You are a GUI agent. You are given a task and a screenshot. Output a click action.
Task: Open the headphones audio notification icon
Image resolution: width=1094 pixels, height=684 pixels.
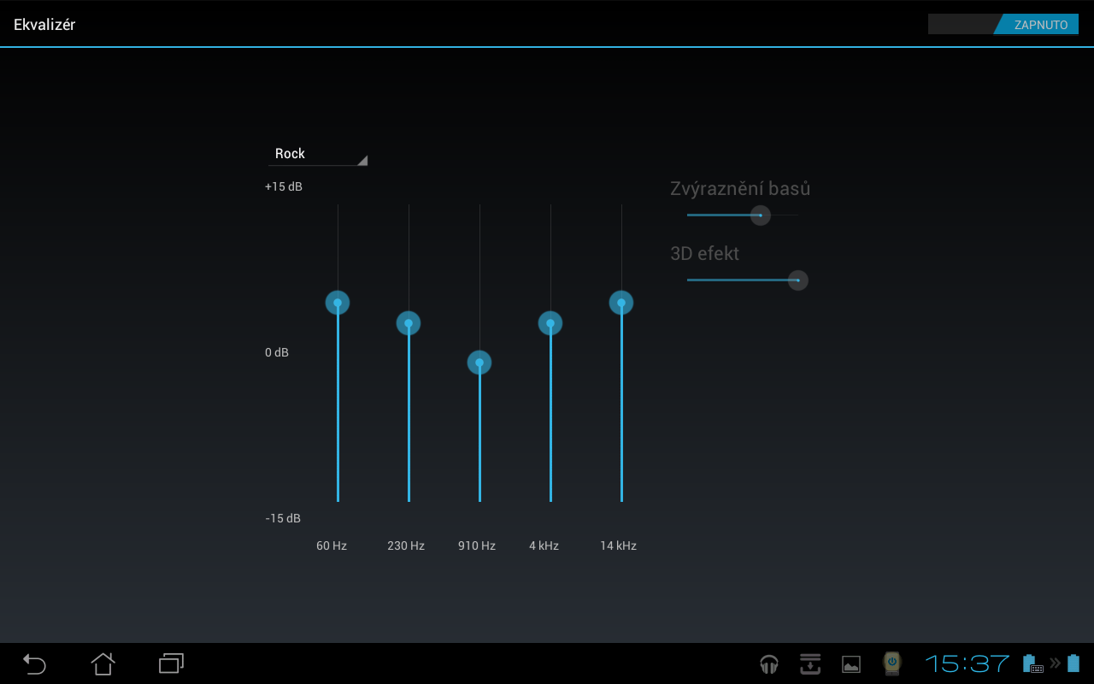[768, 663]
